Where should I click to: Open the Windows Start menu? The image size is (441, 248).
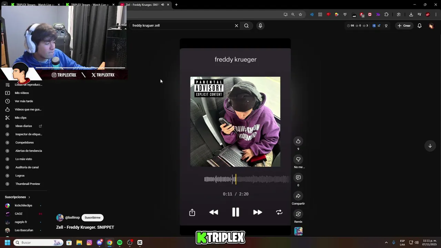click(7, 242)
